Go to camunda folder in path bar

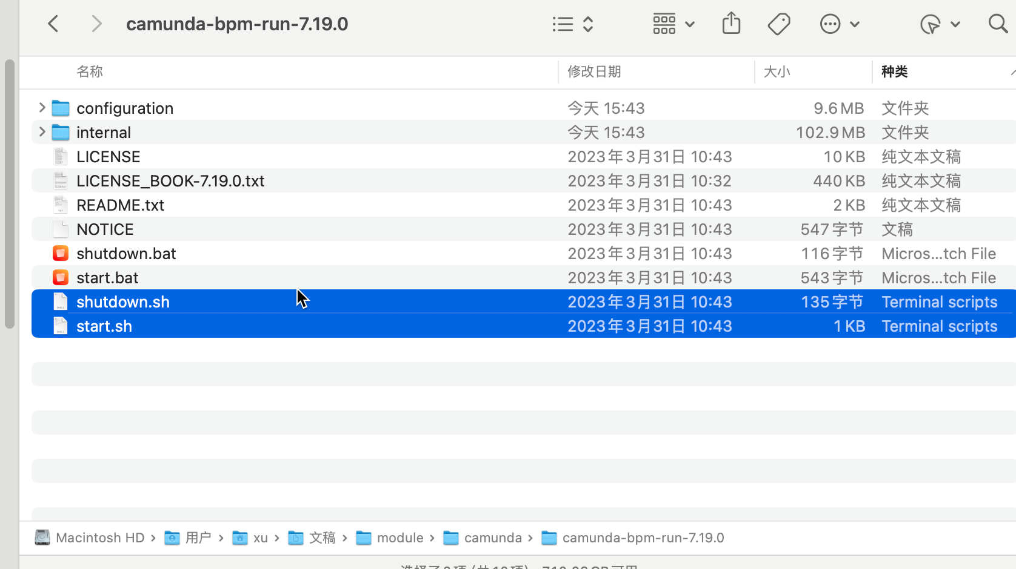coord(483,538)
